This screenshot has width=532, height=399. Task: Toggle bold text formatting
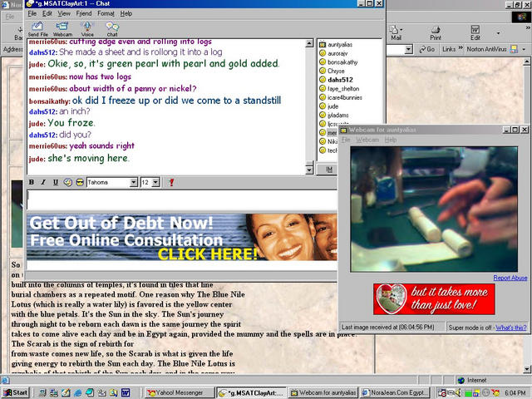coord(32,182)
